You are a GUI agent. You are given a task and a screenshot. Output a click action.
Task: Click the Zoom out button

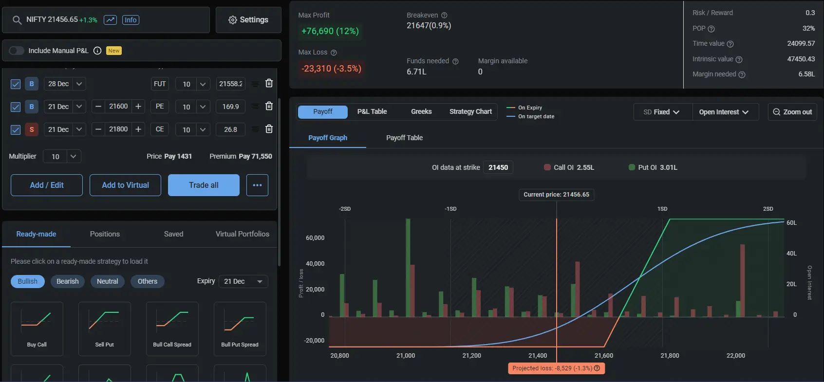coord(792,112)
